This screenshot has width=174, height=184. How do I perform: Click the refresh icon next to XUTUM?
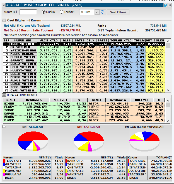pyautogui.click(x=102, y=12)
